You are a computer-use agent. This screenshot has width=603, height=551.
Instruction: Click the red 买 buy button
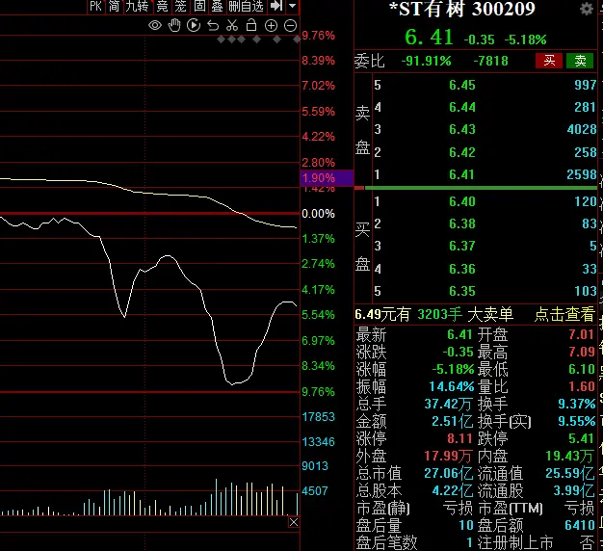click(549, 61)
